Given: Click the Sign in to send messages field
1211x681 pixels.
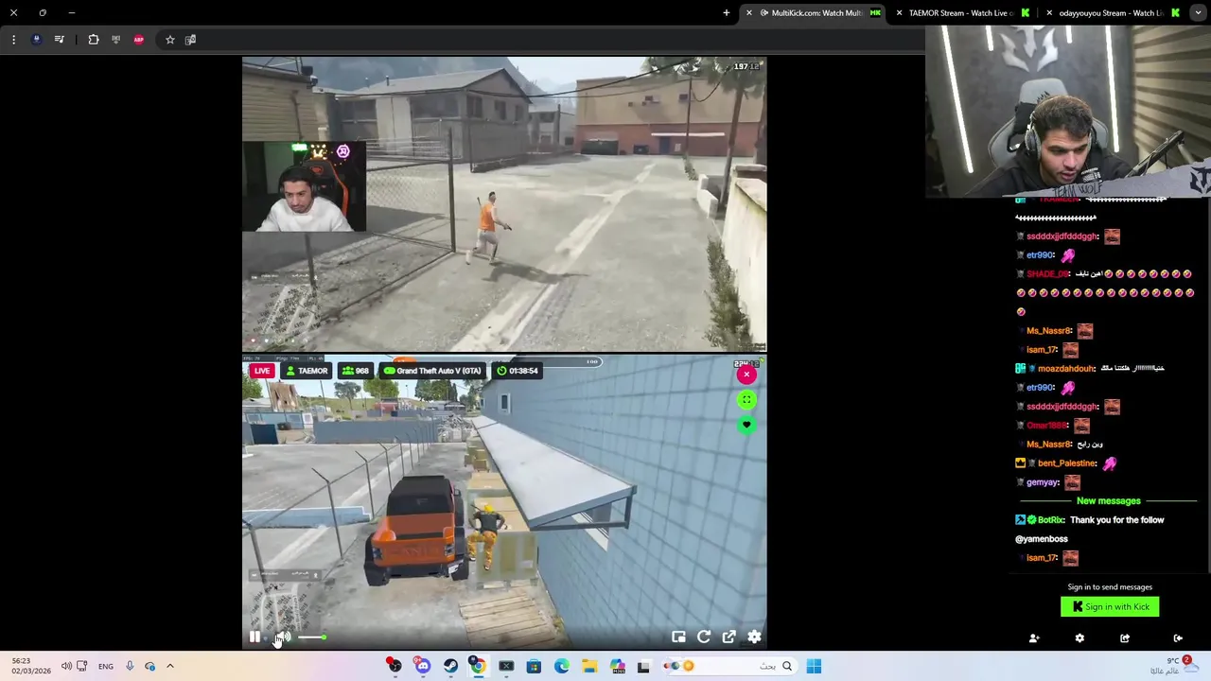Looking at the screenshot, I should (1110, 587).
